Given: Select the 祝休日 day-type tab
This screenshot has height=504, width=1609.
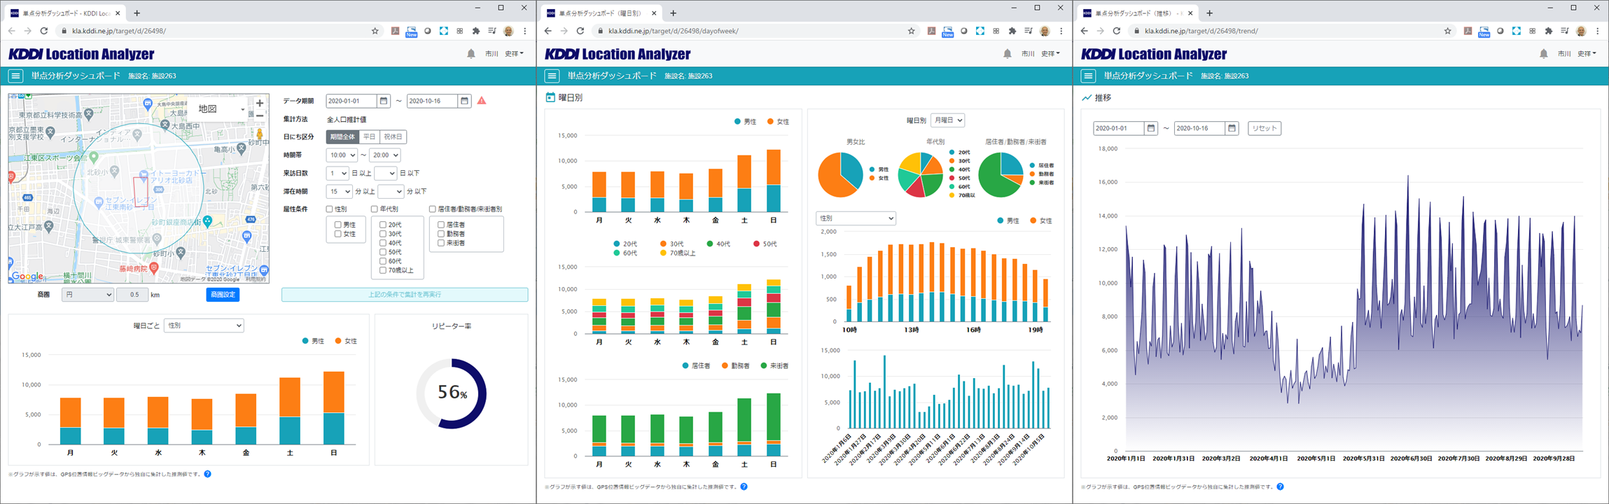Looking at the screenshot, I should (x=393, y=137).
